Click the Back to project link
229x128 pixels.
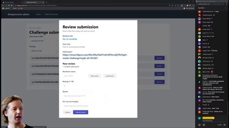coord(35,28)
